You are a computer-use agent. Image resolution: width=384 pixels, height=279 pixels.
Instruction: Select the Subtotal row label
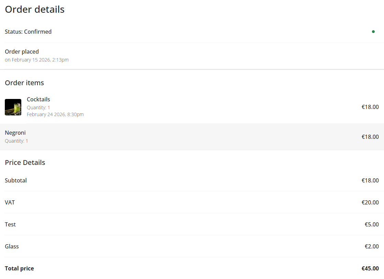tap(16, 180)
